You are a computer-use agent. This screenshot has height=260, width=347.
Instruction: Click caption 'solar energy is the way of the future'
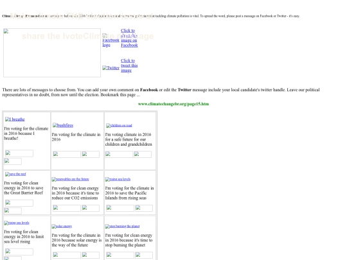click(76, 243)
